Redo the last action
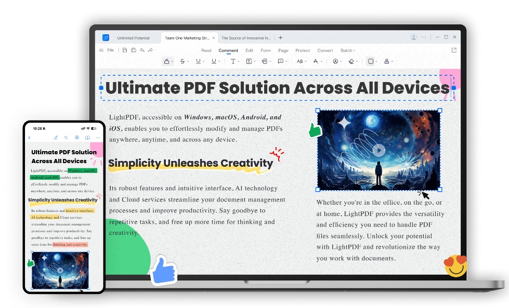The image size is (509, 308). point(150,50)
